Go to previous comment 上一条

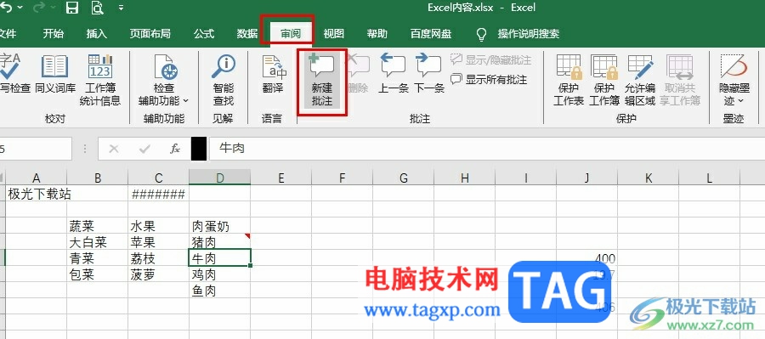[394, 74]
